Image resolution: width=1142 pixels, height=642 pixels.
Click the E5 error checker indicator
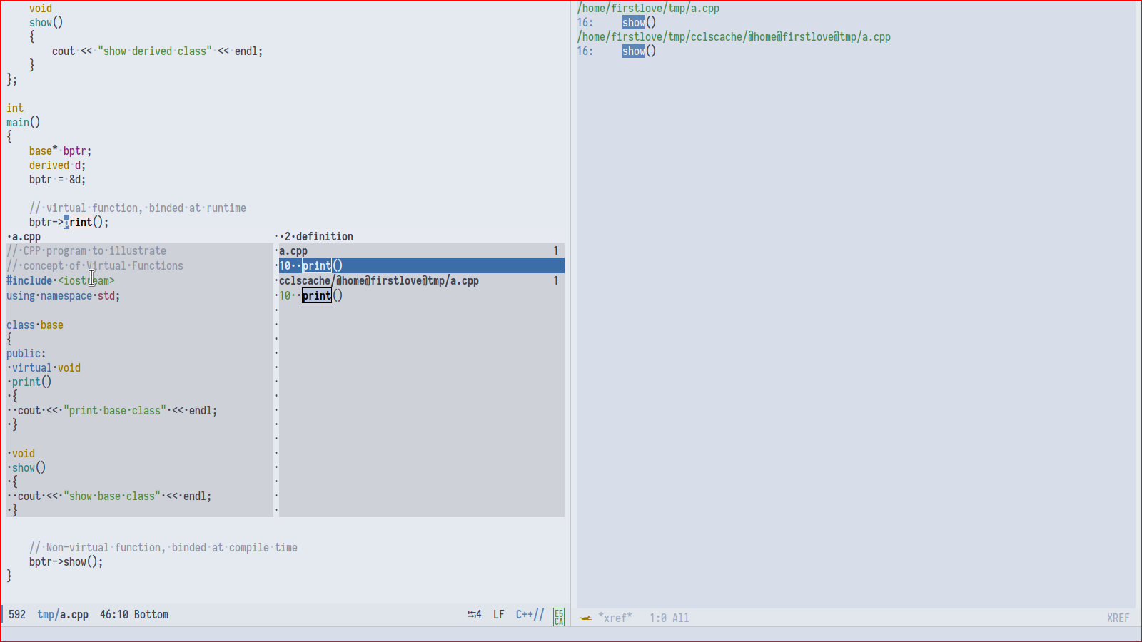pos(558,611)
